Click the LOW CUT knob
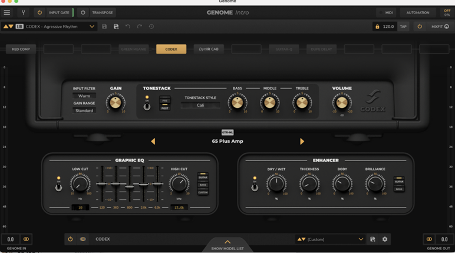 tap(80, 184)
